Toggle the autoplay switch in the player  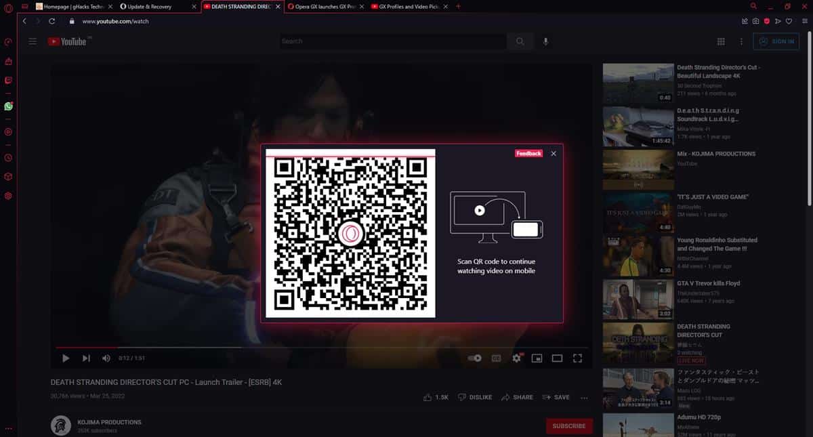(x=474, y=358)
